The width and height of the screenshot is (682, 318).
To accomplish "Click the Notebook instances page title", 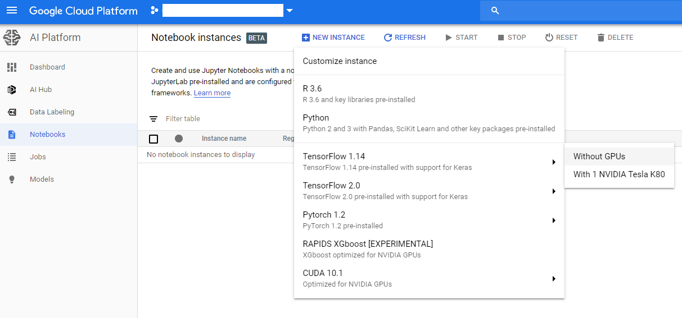I will coord(196,38).
